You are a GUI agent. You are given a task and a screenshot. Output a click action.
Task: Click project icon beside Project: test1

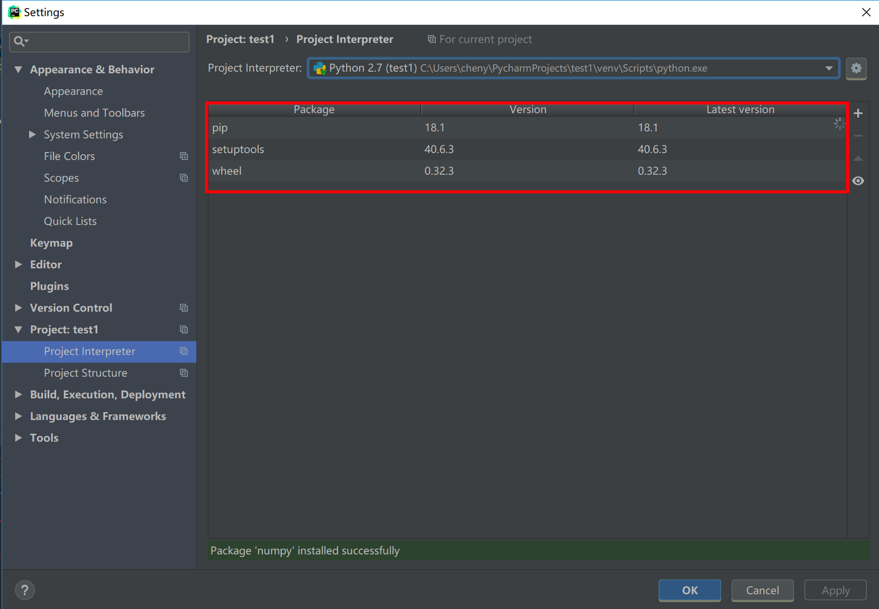coord(184,329)
